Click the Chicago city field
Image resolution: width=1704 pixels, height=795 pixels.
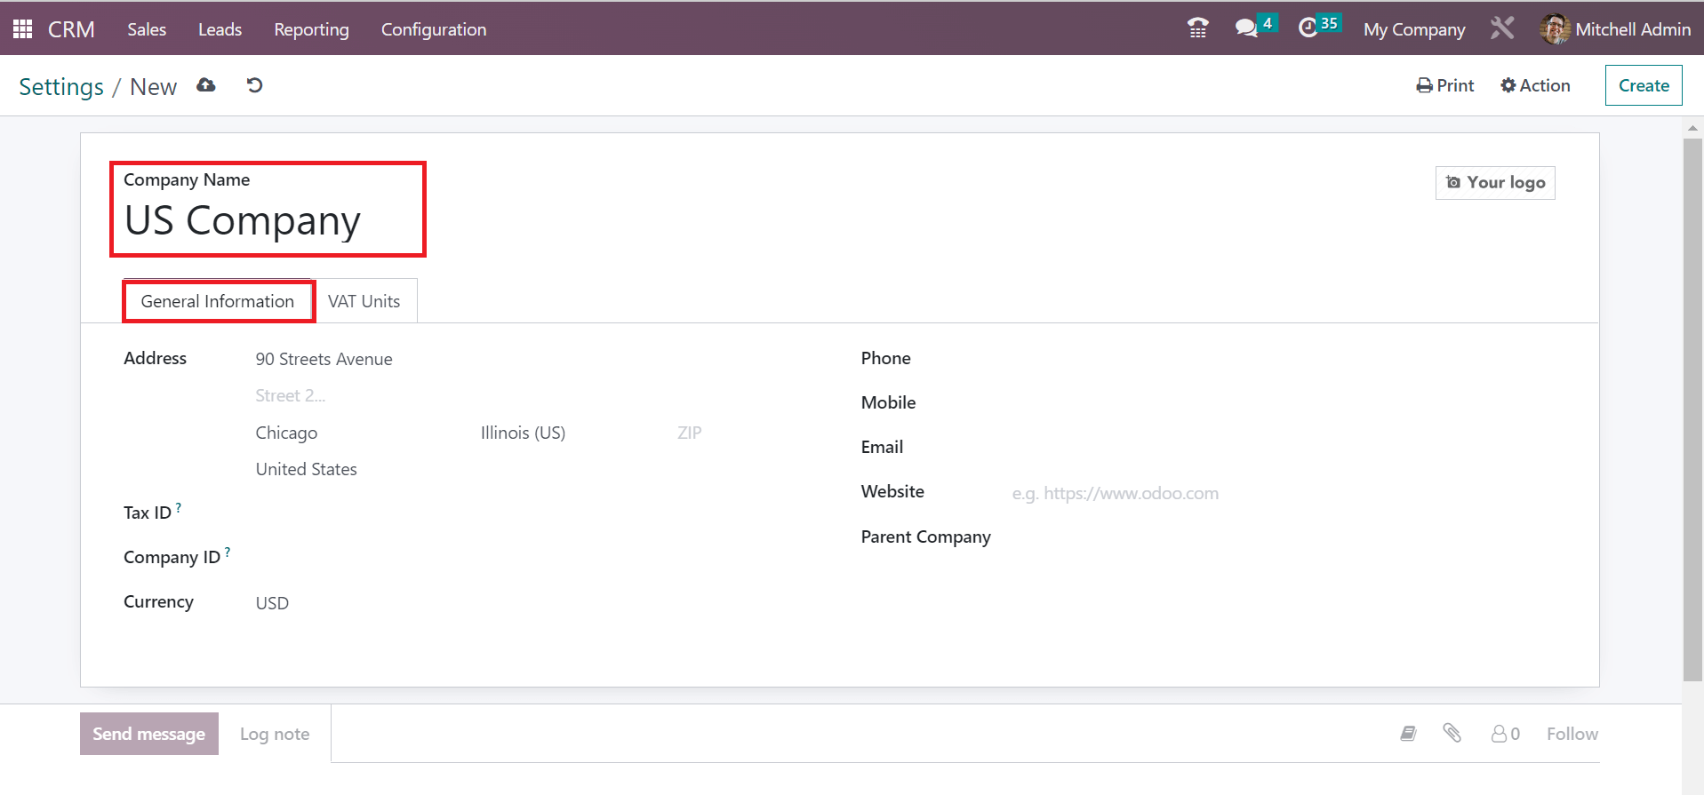tap(359, 433)
